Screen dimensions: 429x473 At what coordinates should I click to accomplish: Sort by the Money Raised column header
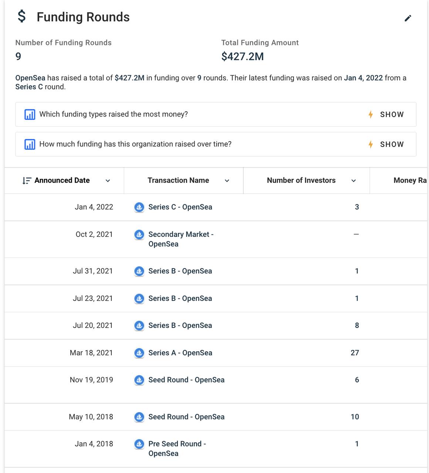point(410,180)
